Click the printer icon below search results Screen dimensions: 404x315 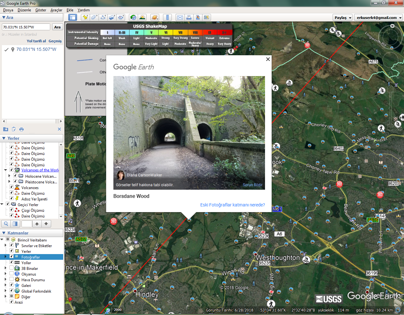coord(21,129)
